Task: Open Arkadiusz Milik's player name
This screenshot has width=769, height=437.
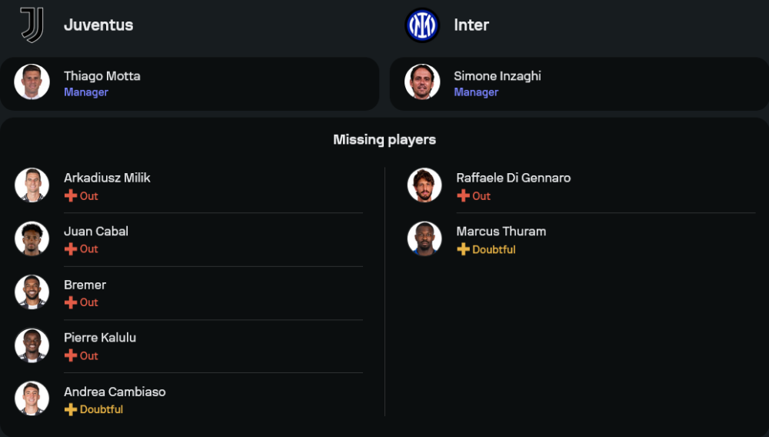Action: click(x=107, y=178)
